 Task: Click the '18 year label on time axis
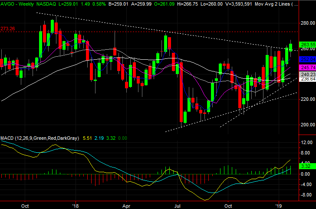[76, 206]
